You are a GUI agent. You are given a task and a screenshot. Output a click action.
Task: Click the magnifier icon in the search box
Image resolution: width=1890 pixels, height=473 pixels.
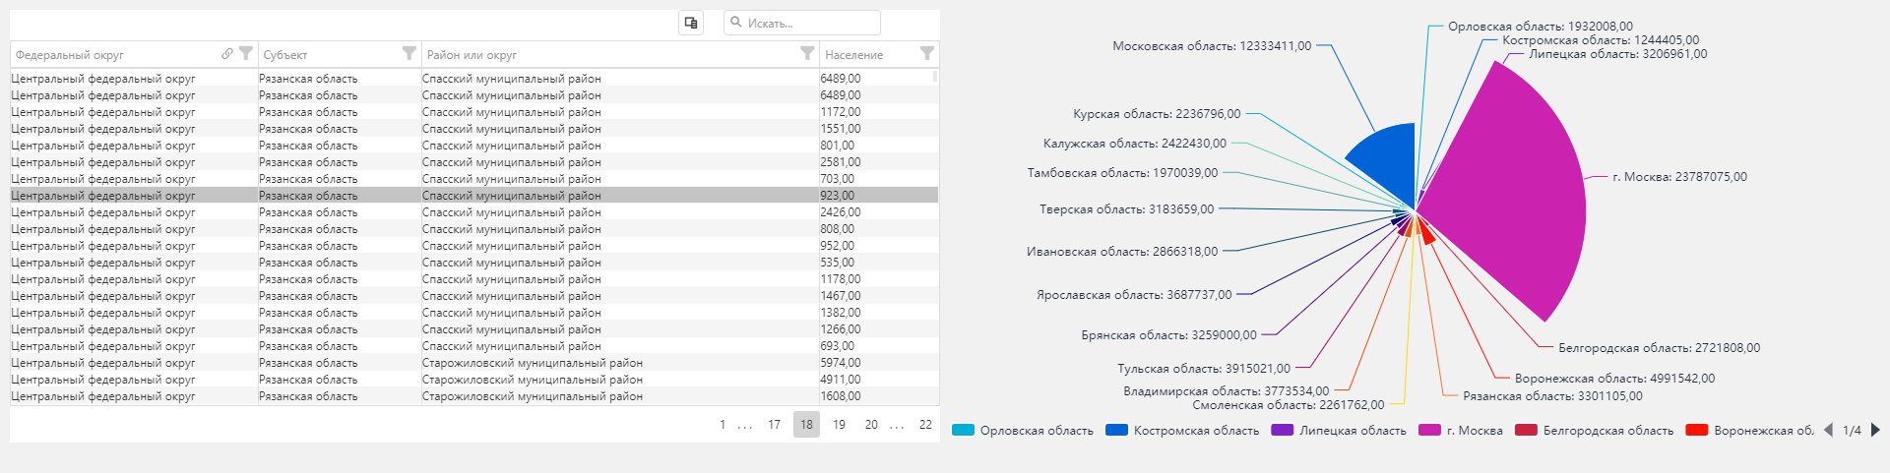point(736,23)
